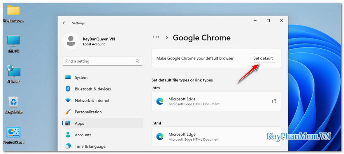Select the Recycle Bin desktop icon

(13, 105)
